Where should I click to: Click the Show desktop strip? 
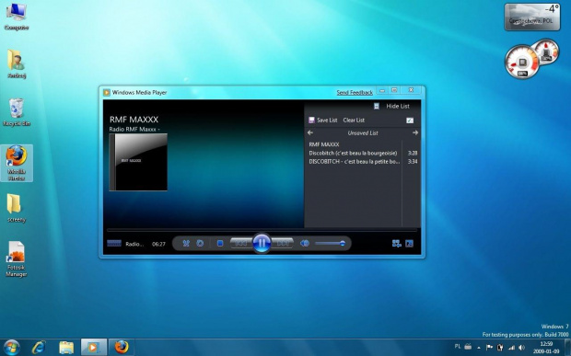[567, 348]
